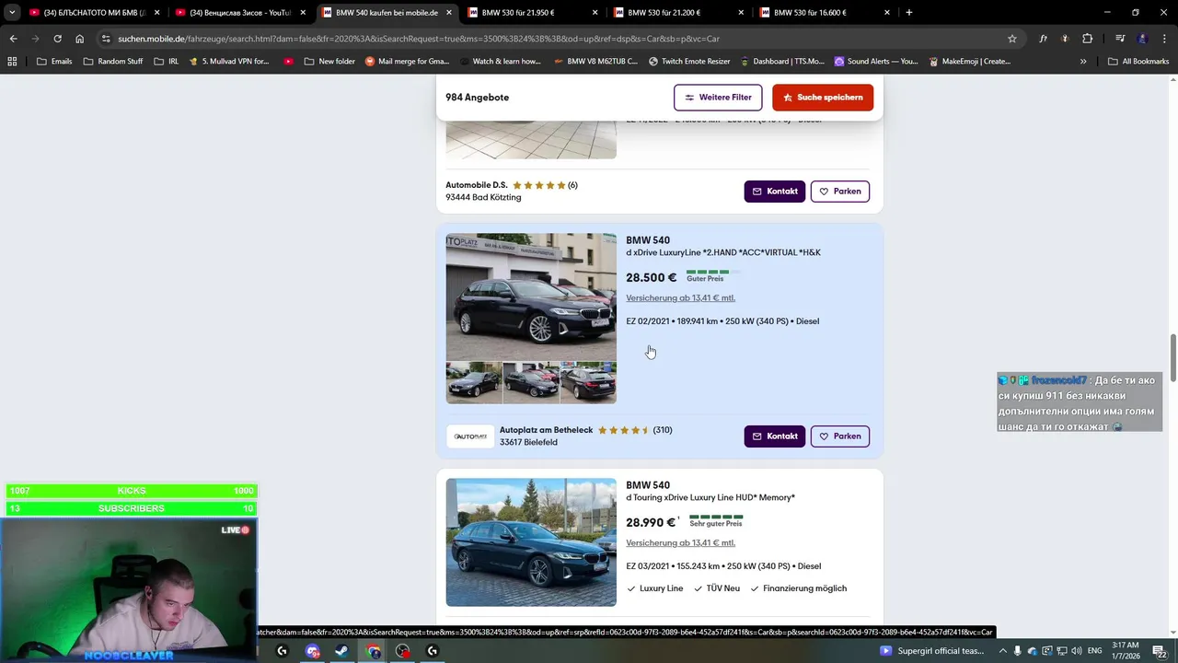1178x663 pixels.
Task: Open the Twitch Emote Resizer bookmark
Action: 691,62
